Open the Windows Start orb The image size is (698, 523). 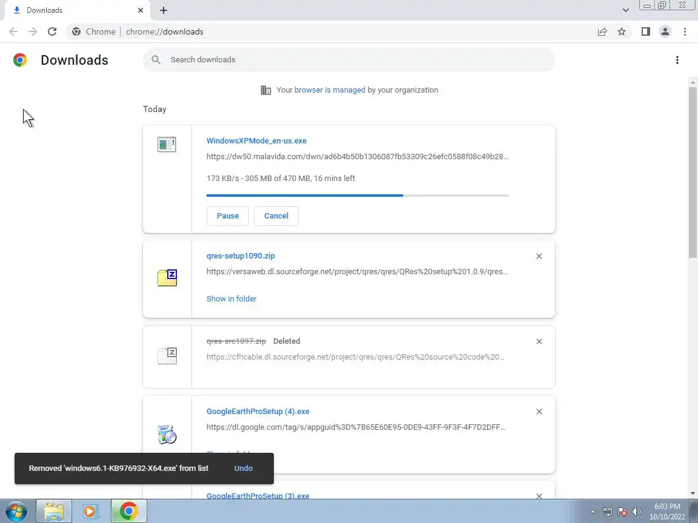click(x=16, y=511)
